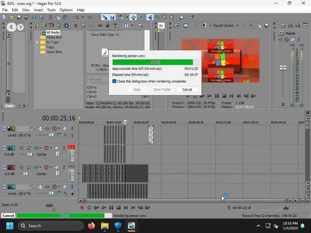Mute the Master bus
Viewport: 311px width, 233px height.
click(x=292, y=40)
